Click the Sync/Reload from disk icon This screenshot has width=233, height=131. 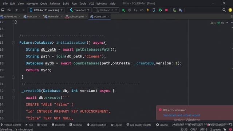pyautogui.click(x=9, y=10)
